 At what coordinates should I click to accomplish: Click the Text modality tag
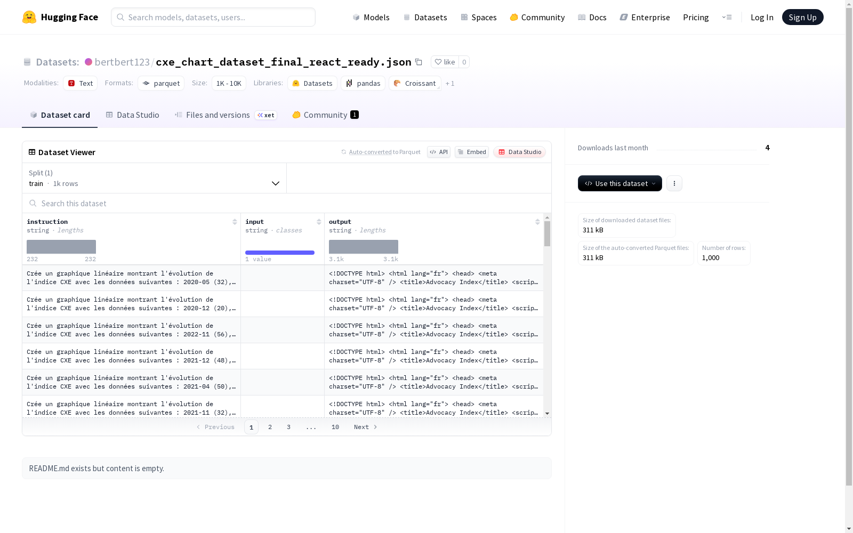(x=80, y=83)
